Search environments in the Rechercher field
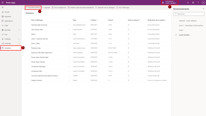206x116 pixels. [x=189, y=14]
